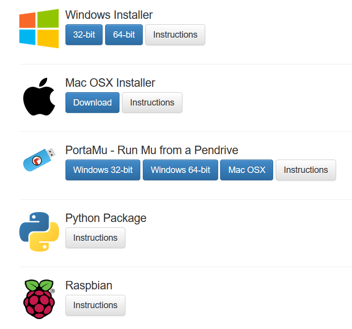Image resolution: width=352 pixels, height=329 pixels.
Task: Click the Mac OSX Installer Download button
Action: (x=93, y=103)
